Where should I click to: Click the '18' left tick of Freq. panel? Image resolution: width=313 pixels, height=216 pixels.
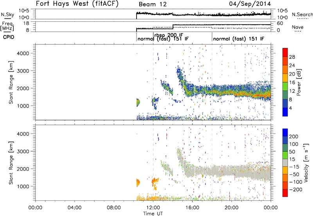tap(26, 23)
